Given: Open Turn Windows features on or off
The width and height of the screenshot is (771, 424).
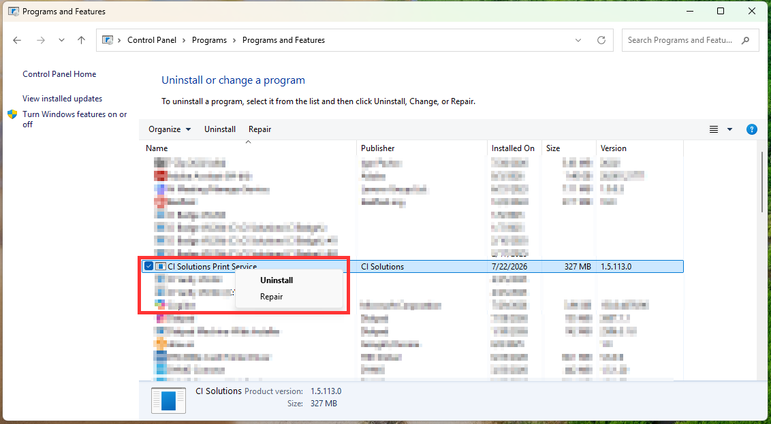Looking at the screenshot, I should (75, 119).
